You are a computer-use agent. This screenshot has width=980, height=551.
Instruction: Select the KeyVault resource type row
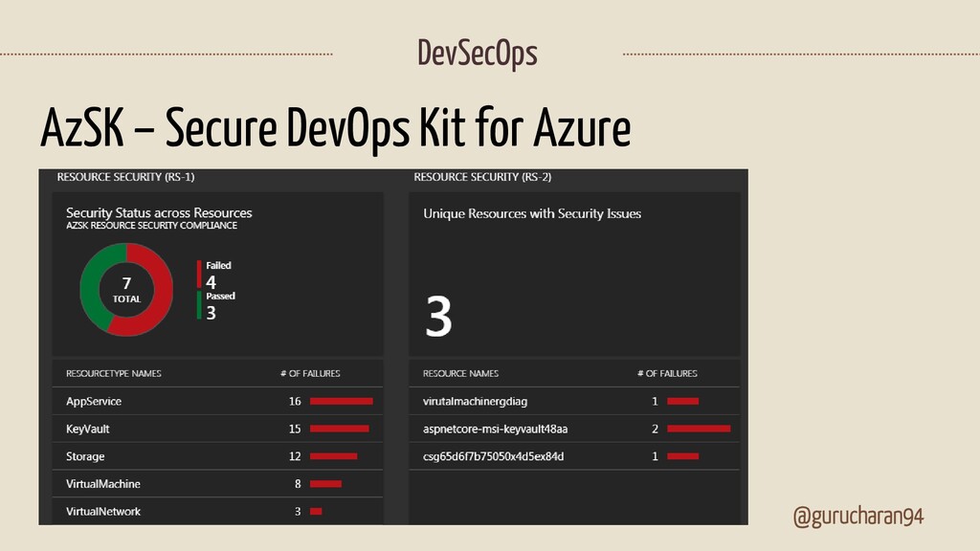217,429
